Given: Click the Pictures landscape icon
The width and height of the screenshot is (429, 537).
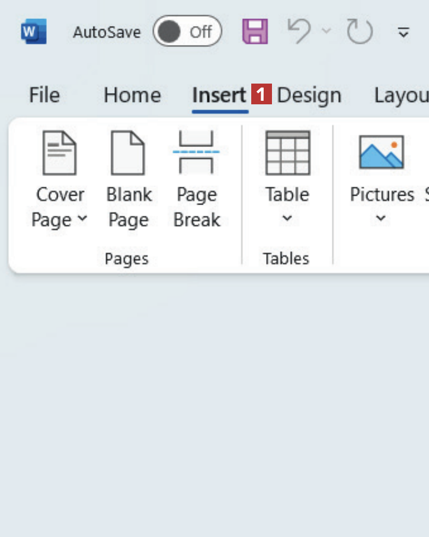Looking at the screenshot, I should [382, 152].
